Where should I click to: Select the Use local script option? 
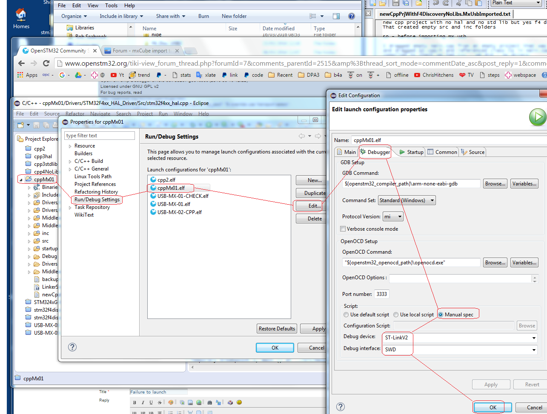[396, 315]
